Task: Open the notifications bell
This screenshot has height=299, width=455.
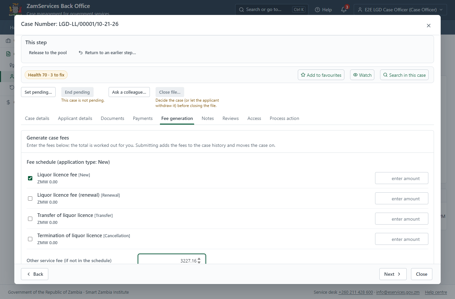Action: pyautogui.click(x=344, y=10)
